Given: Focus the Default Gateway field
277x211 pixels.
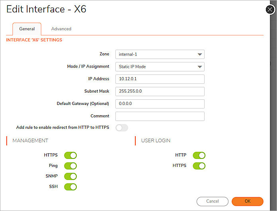Looking at the screenshot, I should (x=160, y=104).
